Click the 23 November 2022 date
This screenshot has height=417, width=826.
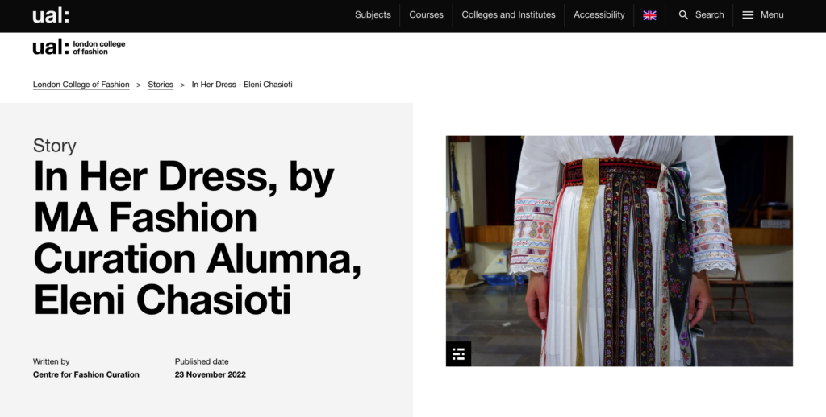coord(210,374)
